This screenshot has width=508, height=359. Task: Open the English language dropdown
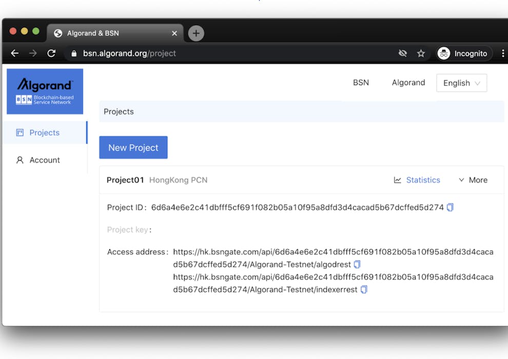click(x=462, y=83)
